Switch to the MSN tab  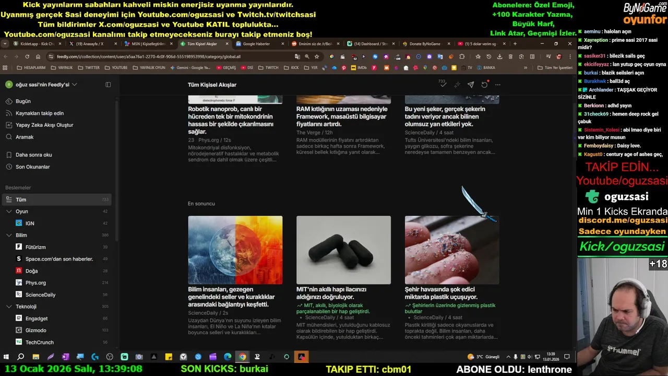(x=148, y=44)
